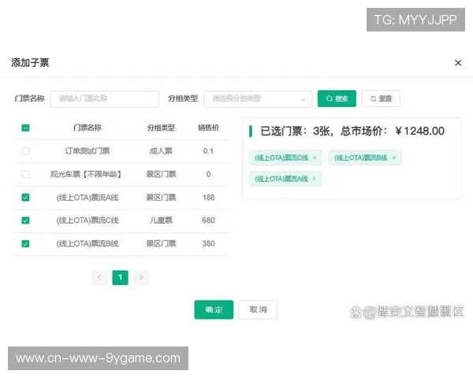The width and height of the screenshot is (473, 378).
Task: Uncheck the (线上OTA)漂流A线 checkbox
Action: 26,198
